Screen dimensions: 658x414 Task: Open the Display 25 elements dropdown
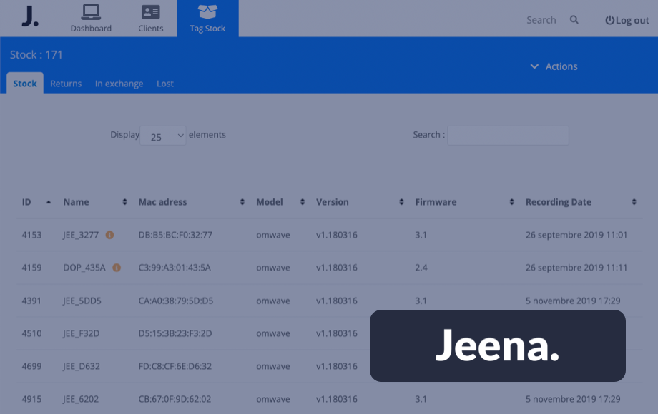click(x=163, y=136)
